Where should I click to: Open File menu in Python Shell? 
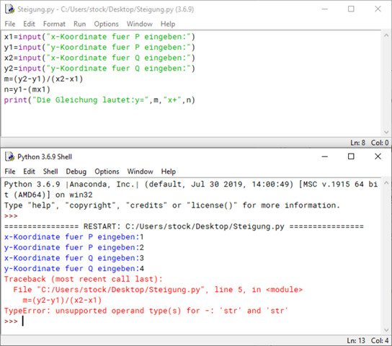click(x=10, y=172)
